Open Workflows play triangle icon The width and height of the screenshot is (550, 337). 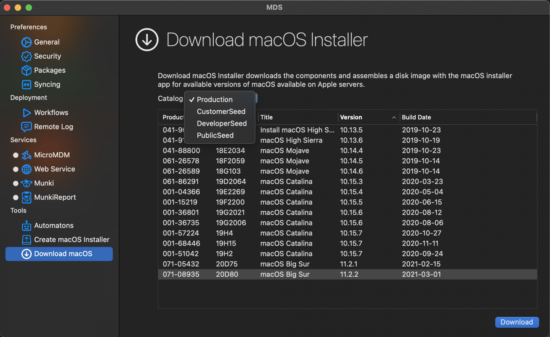(x=27, y=113)
